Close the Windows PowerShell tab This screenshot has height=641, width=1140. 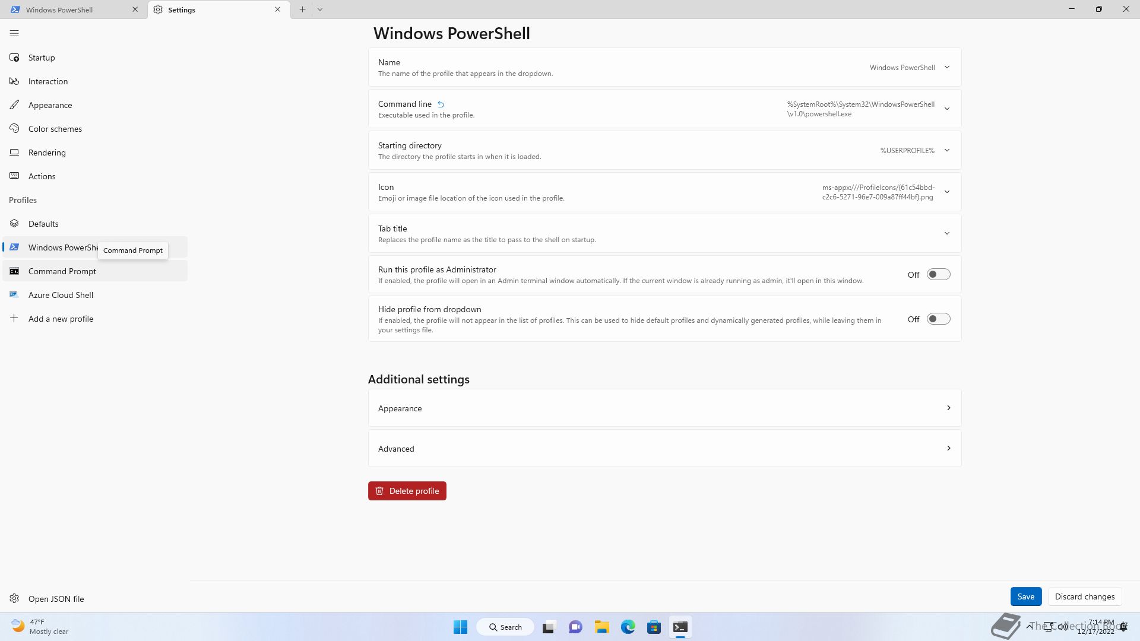[x=135, y=9]
